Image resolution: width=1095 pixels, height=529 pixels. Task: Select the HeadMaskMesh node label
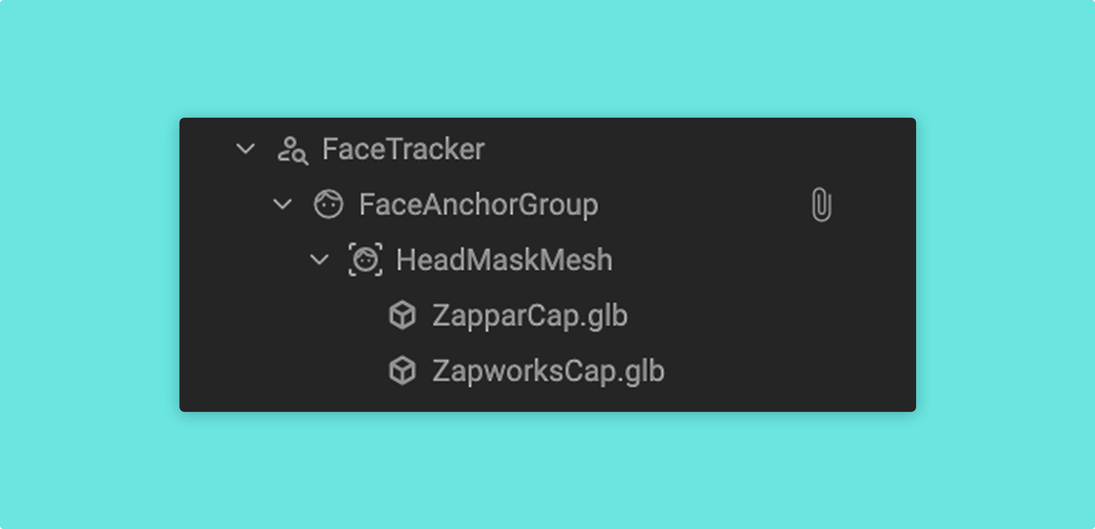505,260
